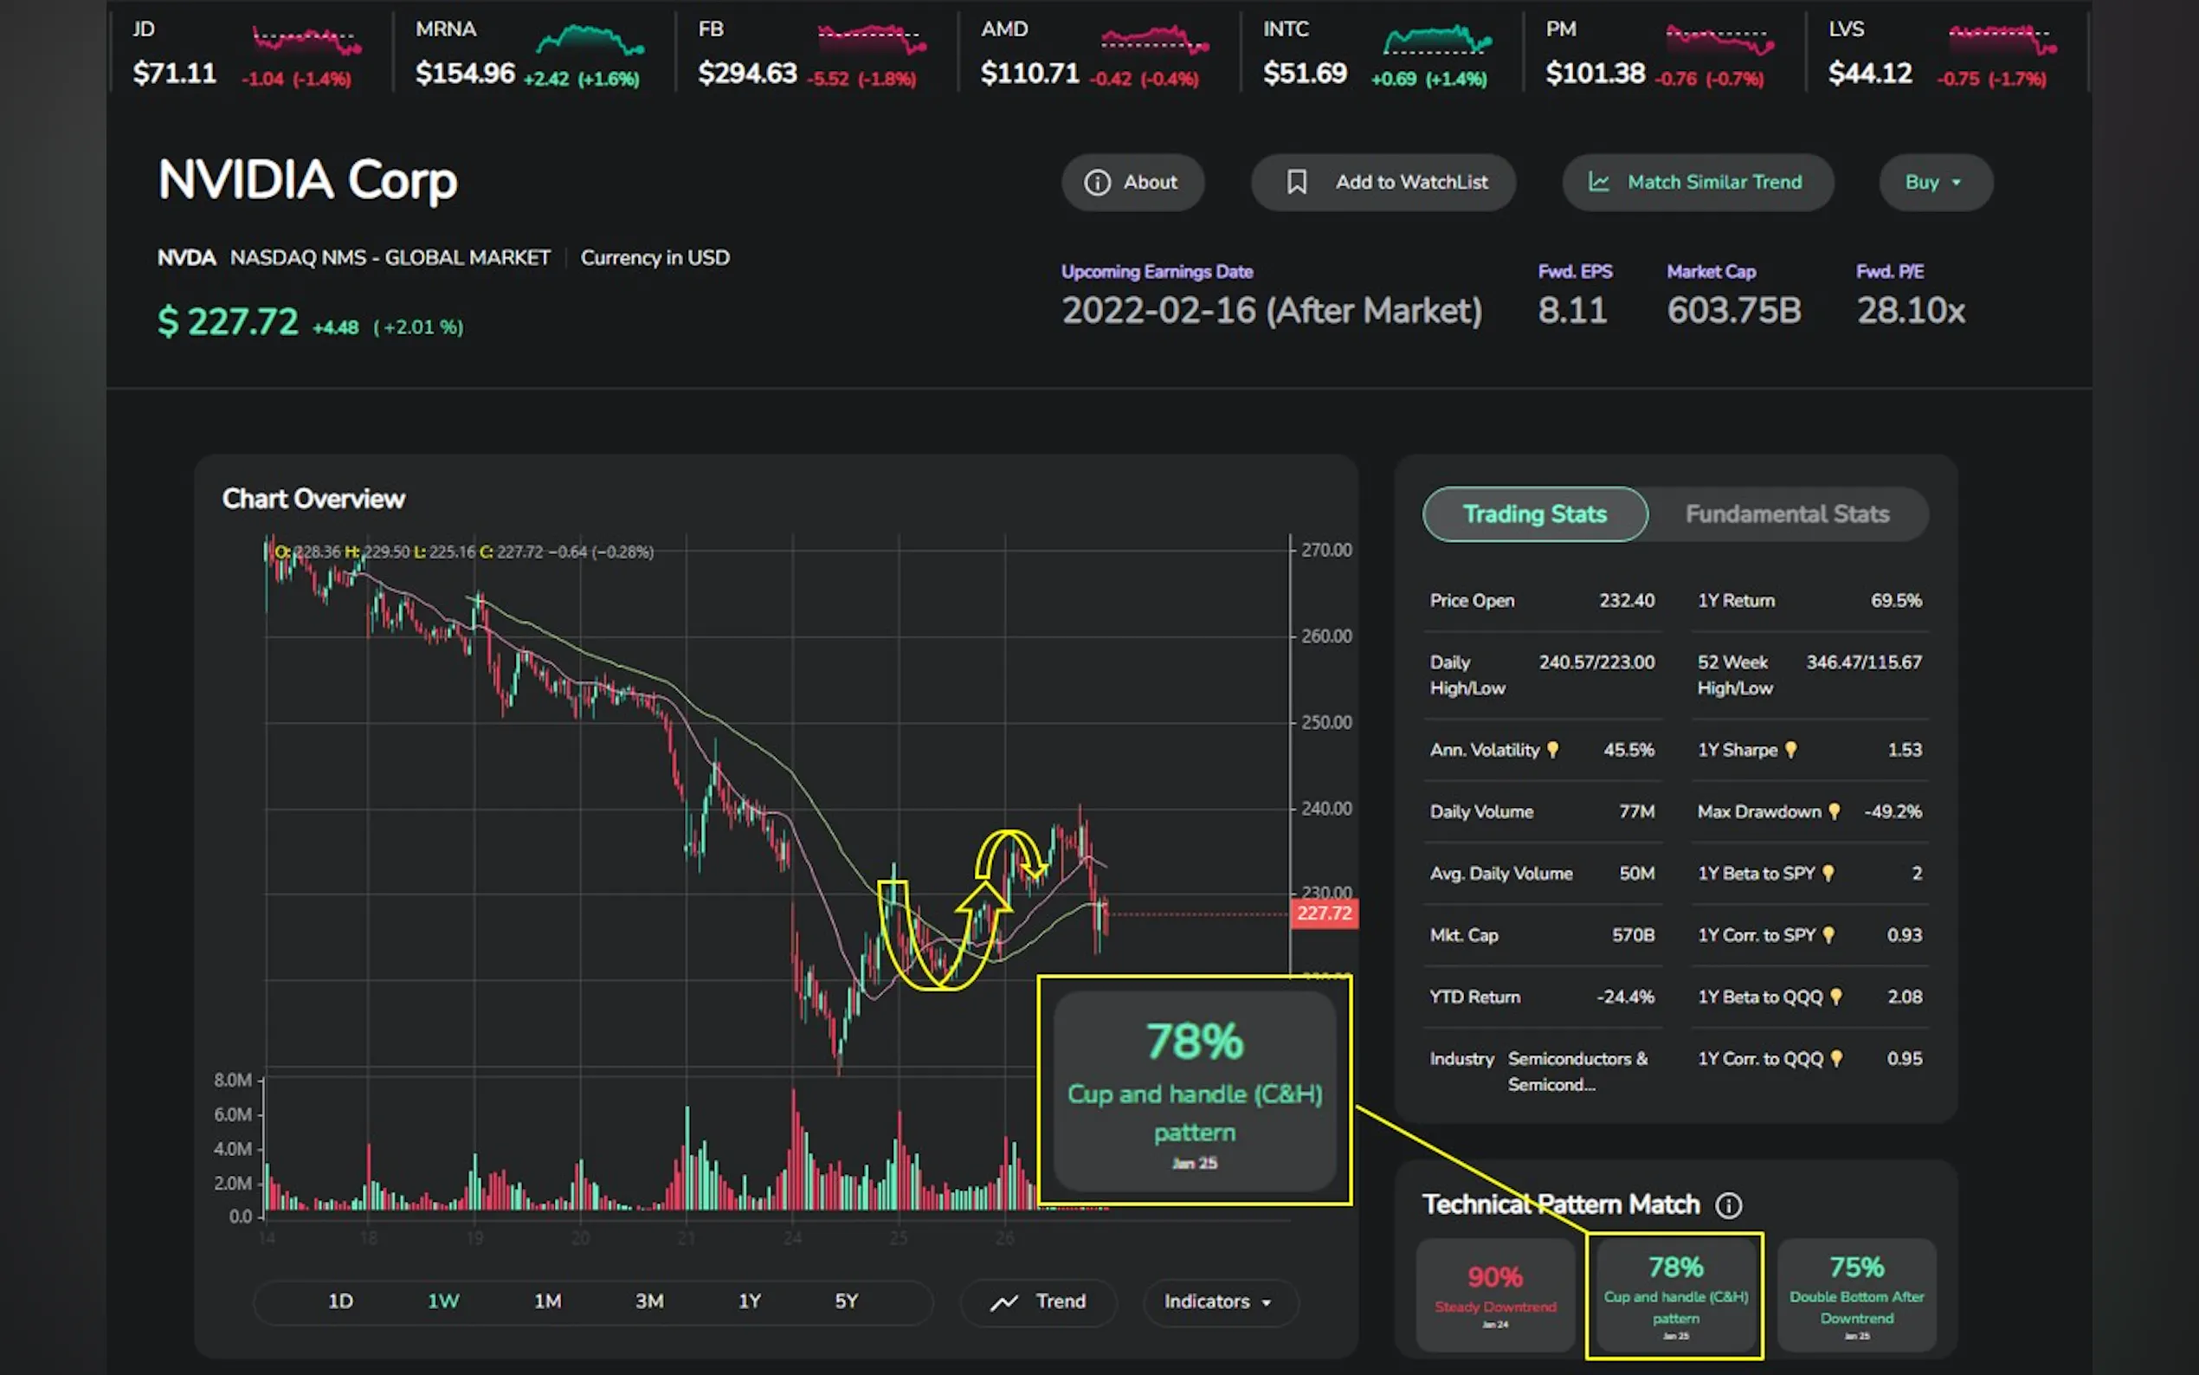
Task: Click the 1Y Sharpe lightbulb hint icon
Action: click(x=1790, y=750)
